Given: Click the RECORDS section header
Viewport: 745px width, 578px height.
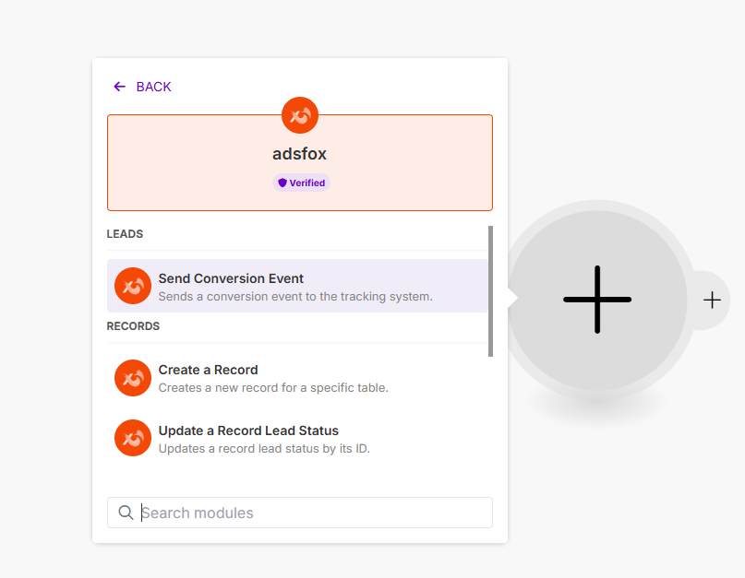Looking at the screenshot, I should [x=133, y=326].
